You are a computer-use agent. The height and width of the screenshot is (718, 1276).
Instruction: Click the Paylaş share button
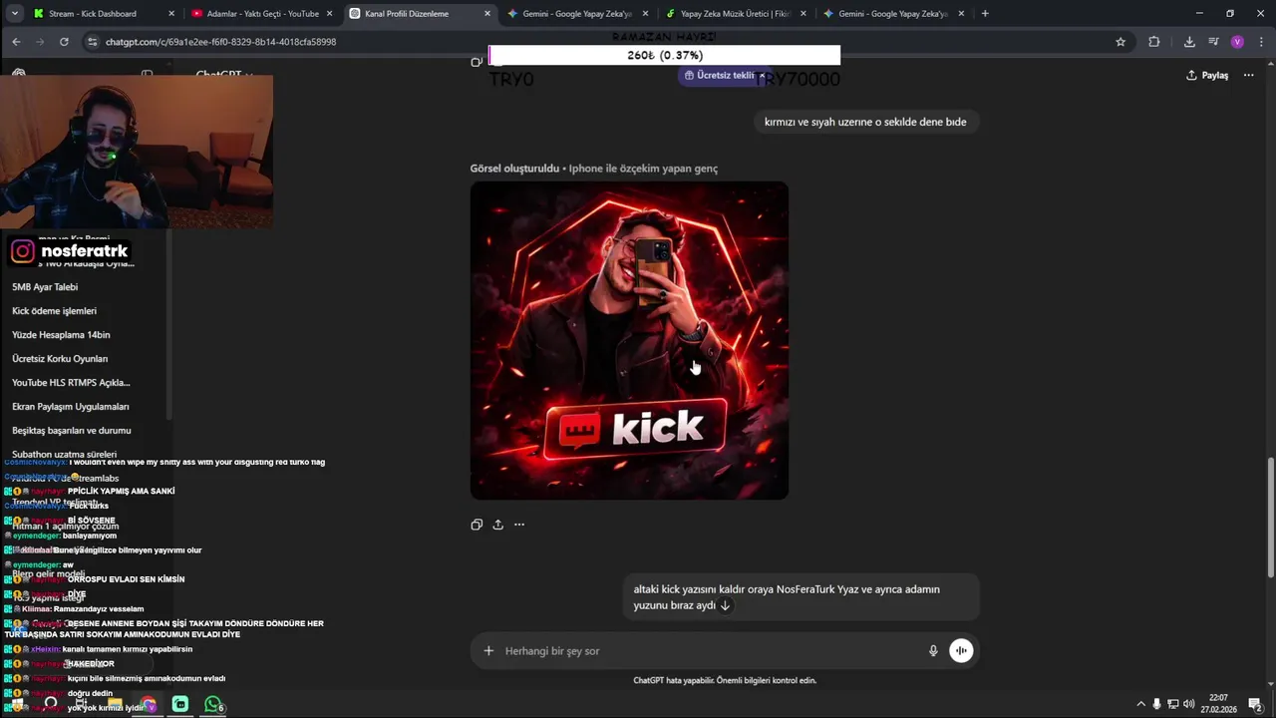[x=1207, y=75]
